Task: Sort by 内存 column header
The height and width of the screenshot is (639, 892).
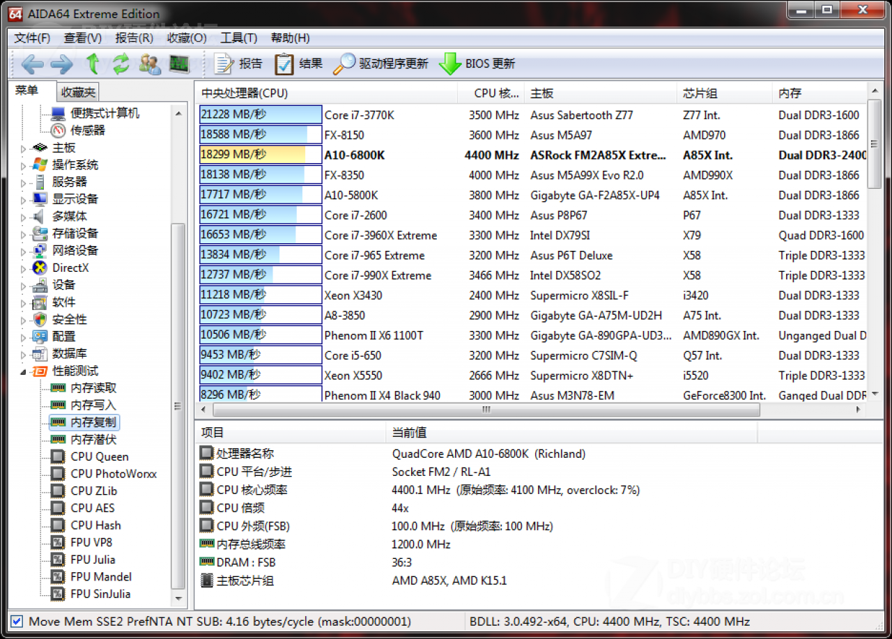Action: [x=820, y=93]
